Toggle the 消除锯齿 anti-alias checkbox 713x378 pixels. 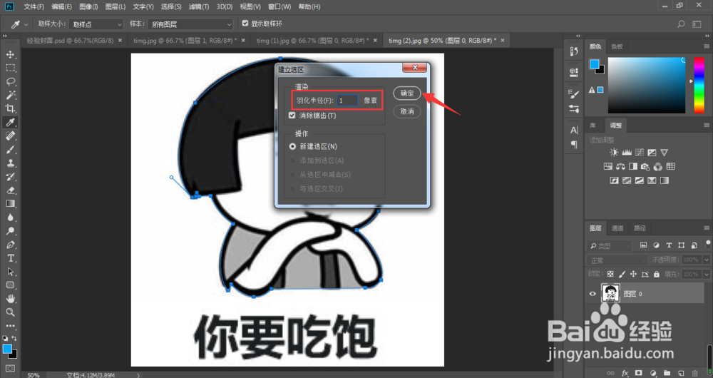[x=292, y=116]
